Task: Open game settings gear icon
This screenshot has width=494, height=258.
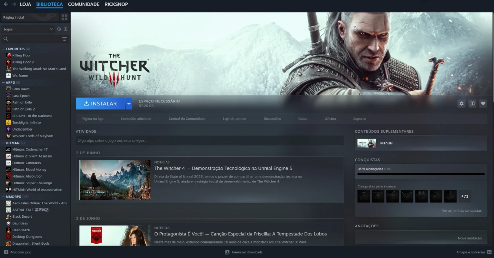Action: coord(461,103)
